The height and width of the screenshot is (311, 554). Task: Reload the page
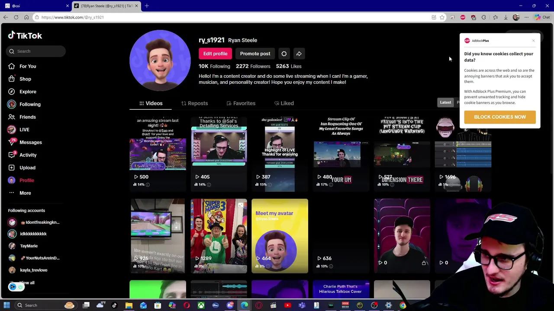[x=16, y=17]
